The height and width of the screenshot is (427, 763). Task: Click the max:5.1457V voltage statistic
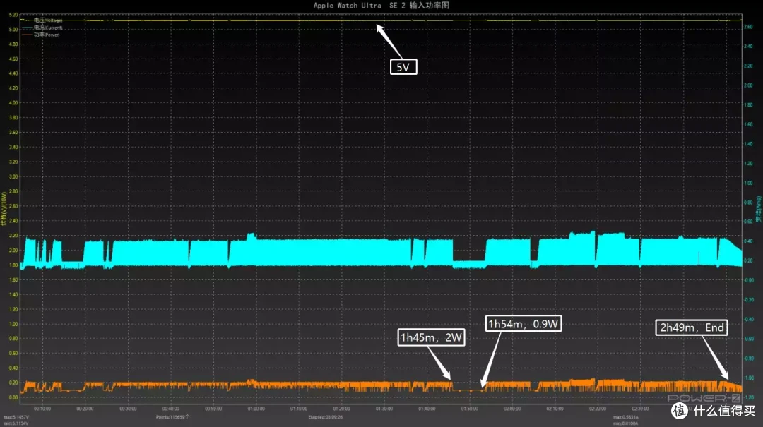(16, 417)
